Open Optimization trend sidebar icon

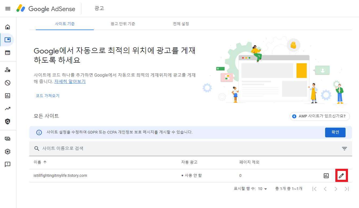[8, 109]
